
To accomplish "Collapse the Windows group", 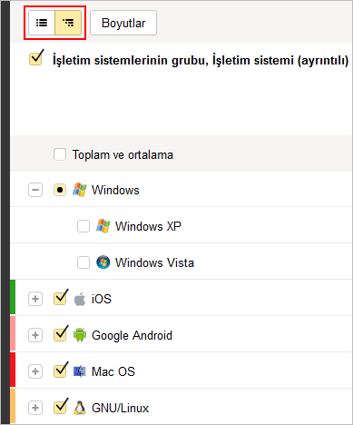I will click(x=35, y=190).
